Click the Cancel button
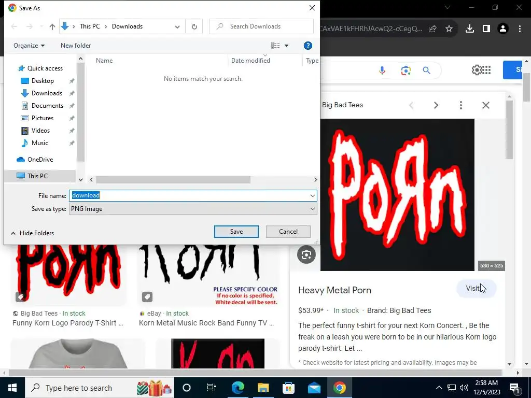This screenshot has width=531, height=398. click(288, 232)
